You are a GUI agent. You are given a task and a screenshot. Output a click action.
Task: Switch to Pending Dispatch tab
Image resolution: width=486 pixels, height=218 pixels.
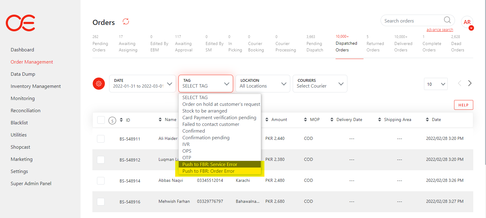point(315,47)
